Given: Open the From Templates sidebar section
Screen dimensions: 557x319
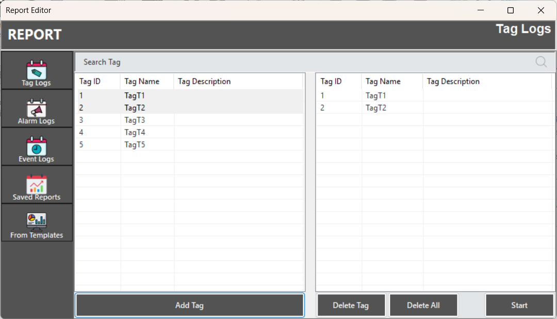Looking at the screenshot, I should pyautogui.click(x=37, y=222).
